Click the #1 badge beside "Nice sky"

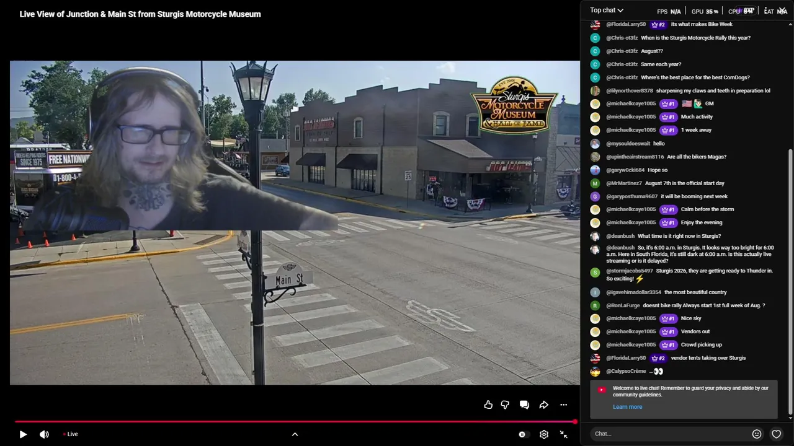pos(668,318)
